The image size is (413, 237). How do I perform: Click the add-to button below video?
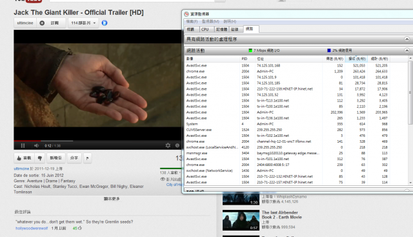[x=56, y=158]
